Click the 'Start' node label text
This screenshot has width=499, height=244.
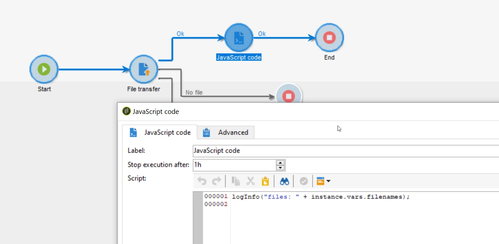[44, 89]
